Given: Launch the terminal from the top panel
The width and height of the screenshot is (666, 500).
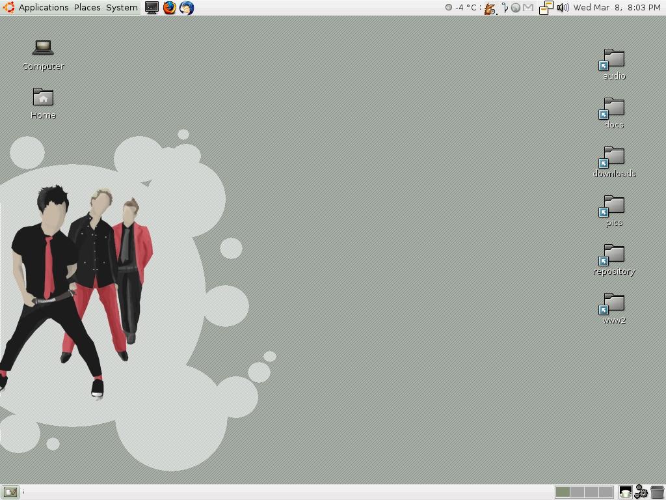Looking at the screenshot, I should [x=152, y=8].
